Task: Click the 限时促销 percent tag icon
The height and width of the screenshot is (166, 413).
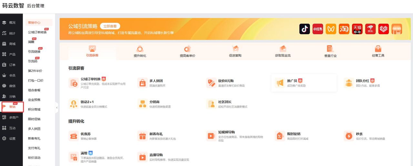Action: click(x=280, y=136)
